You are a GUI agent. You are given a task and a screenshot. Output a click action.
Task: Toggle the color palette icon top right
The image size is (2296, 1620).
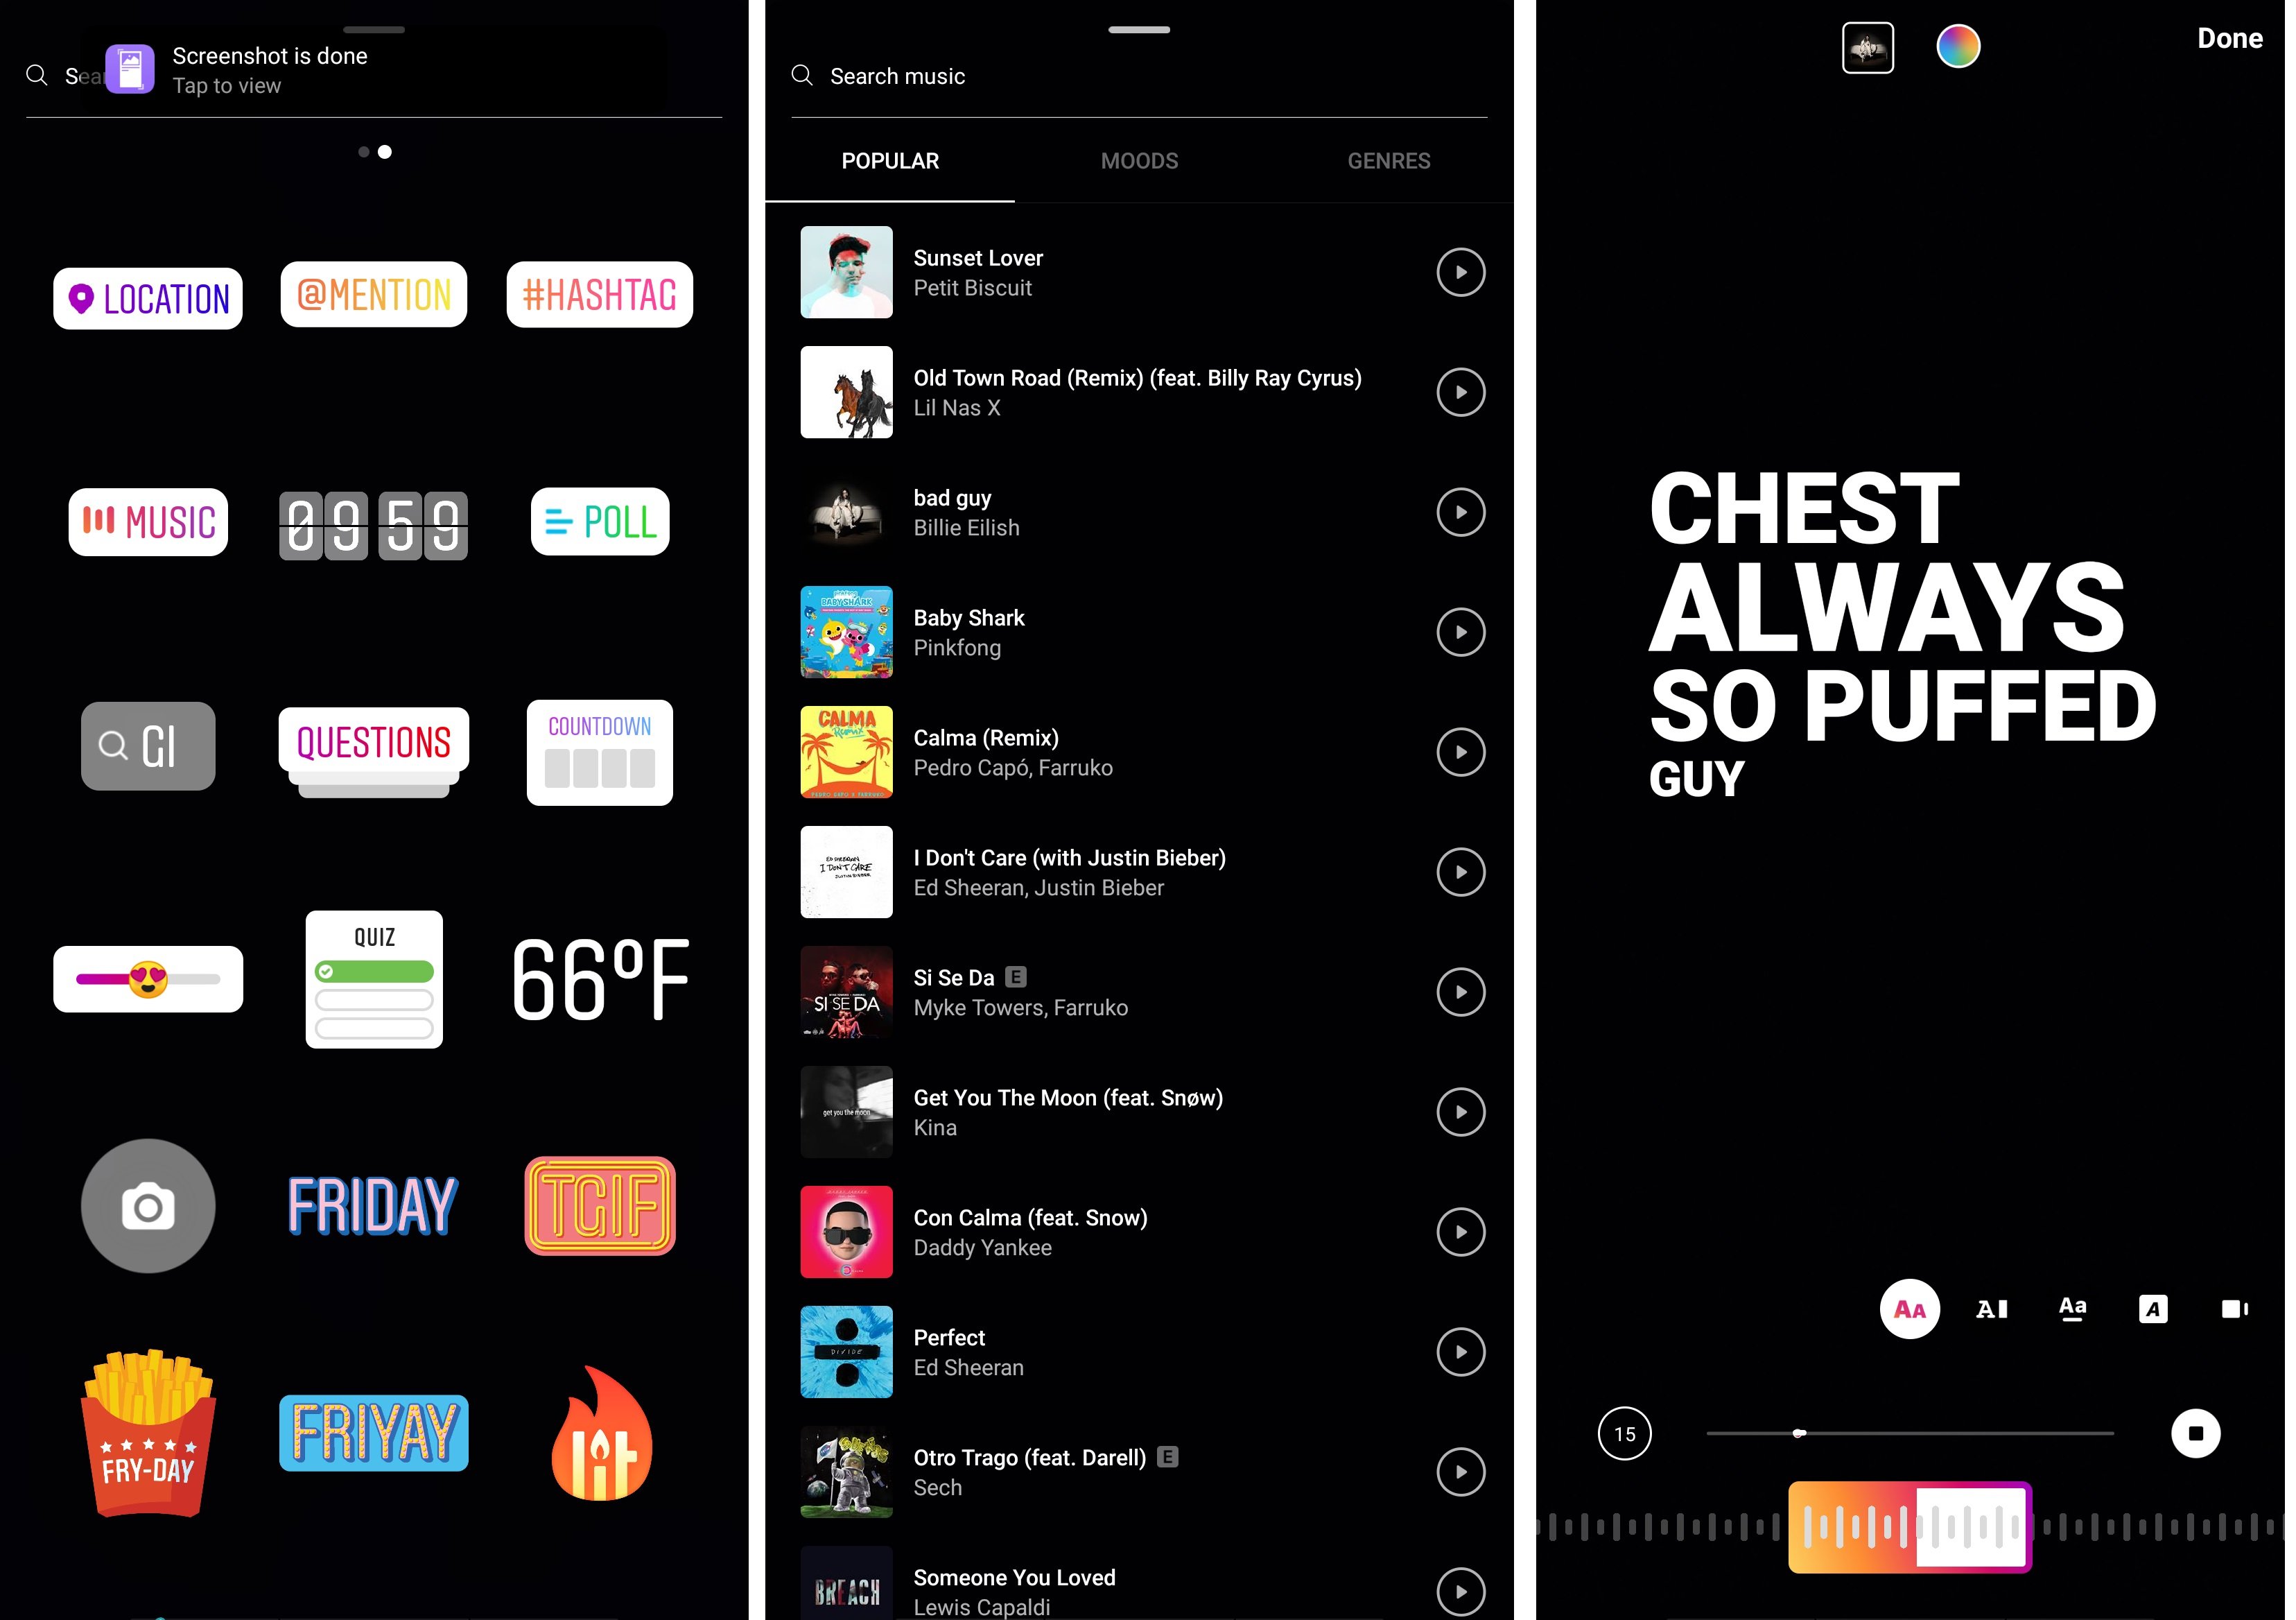coord(1958,46)
